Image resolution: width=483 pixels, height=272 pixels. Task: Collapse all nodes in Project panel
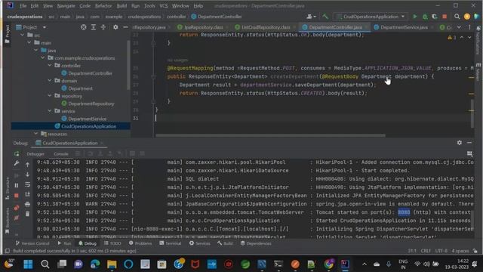click(x=103, y=27)
